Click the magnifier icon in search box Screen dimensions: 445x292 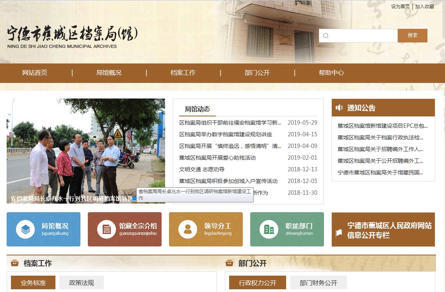tap(326, 35)
